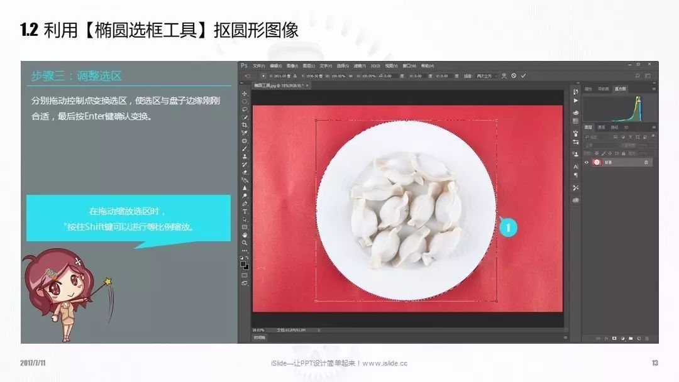Image resolution: width=679 pixels, height=382 pixels.
Task: Open the Creative Cloud Libraries panel icon
Action: pos(575,200)
